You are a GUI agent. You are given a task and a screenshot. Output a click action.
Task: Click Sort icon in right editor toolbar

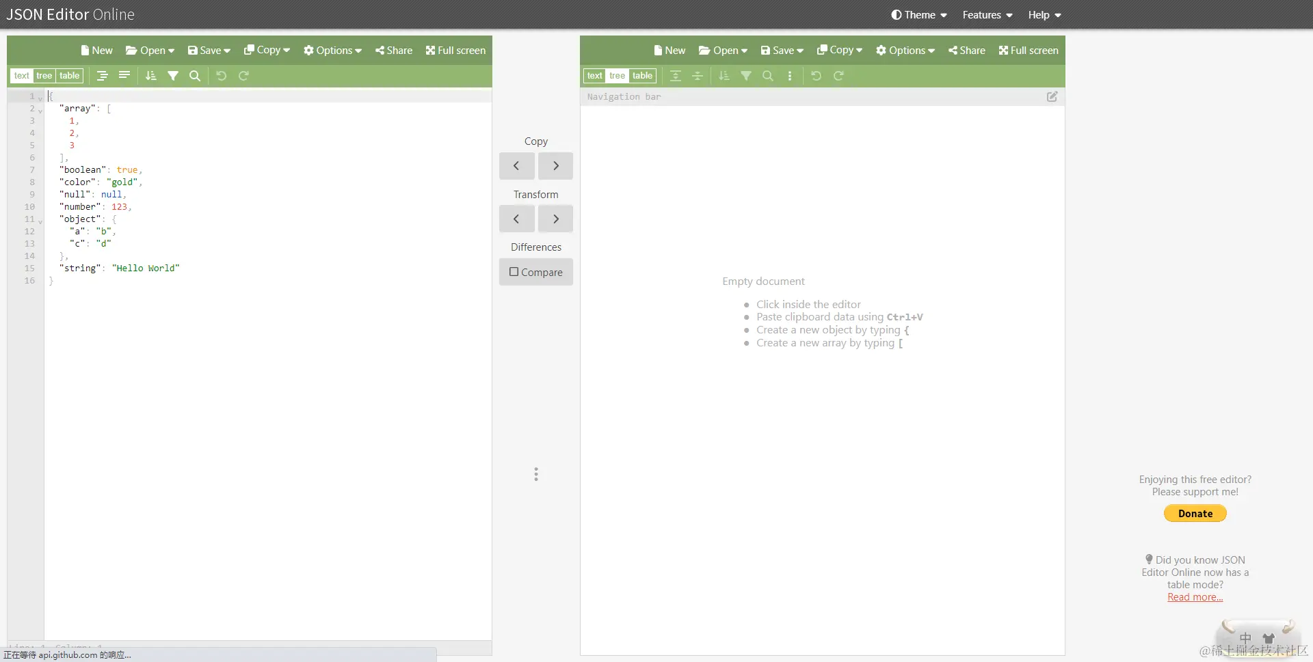(724, 76)
